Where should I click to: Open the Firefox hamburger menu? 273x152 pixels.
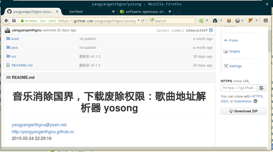pyautogui.click(x=266, y=21)
